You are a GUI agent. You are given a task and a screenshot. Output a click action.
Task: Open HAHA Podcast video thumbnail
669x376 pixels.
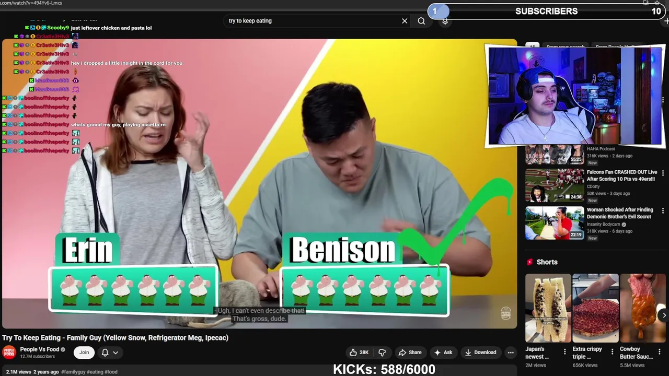(x=555, y=155)
